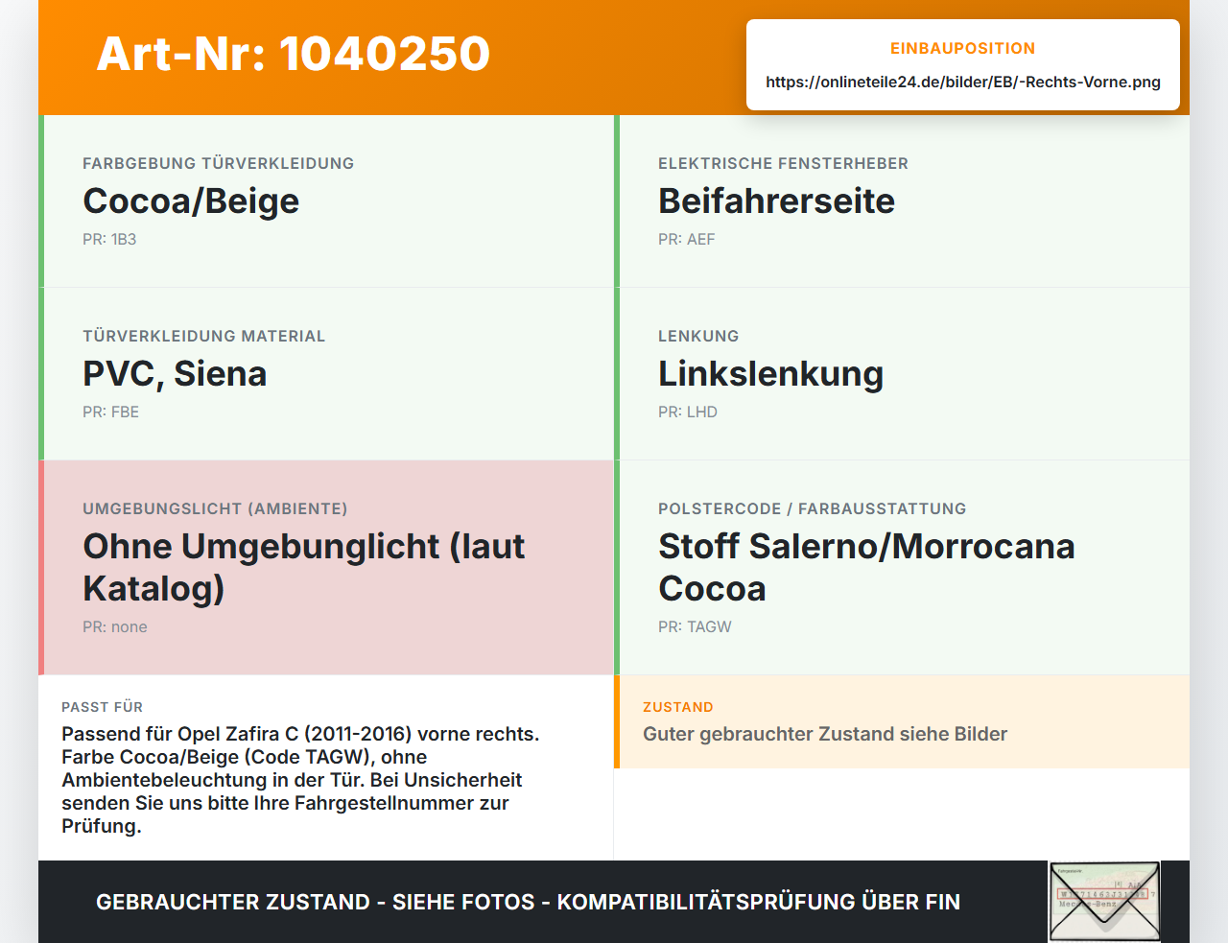Click the UMGEBUNGSLICHT (AMBIENTE) label
The image size is (1228, 943).
pos(215,508)
